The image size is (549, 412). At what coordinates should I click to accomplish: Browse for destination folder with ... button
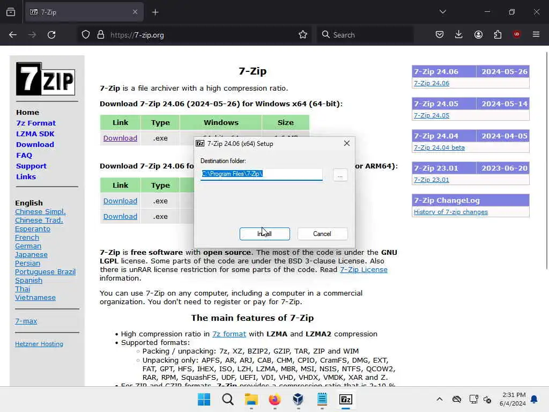click(340, 174)
